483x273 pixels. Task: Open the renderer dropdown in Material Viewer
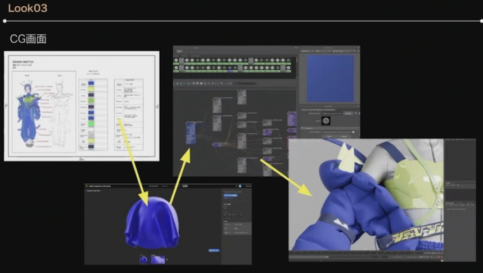pyautogui.click(x=307, y=51)
